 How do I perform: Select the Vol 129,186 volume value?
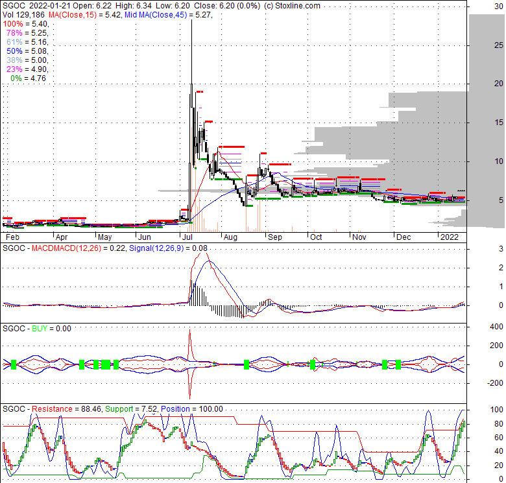coord(24,15)
